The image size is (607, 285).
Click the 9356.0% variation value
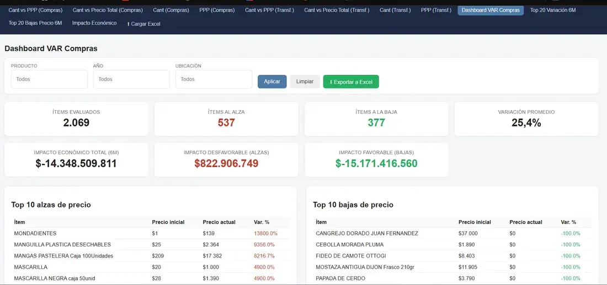click(x=264, y=244)
